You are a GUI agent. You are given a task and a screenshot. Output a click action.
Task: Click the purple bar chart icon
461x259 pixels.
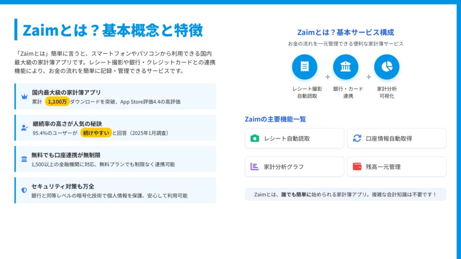click(x=255, y=166)
